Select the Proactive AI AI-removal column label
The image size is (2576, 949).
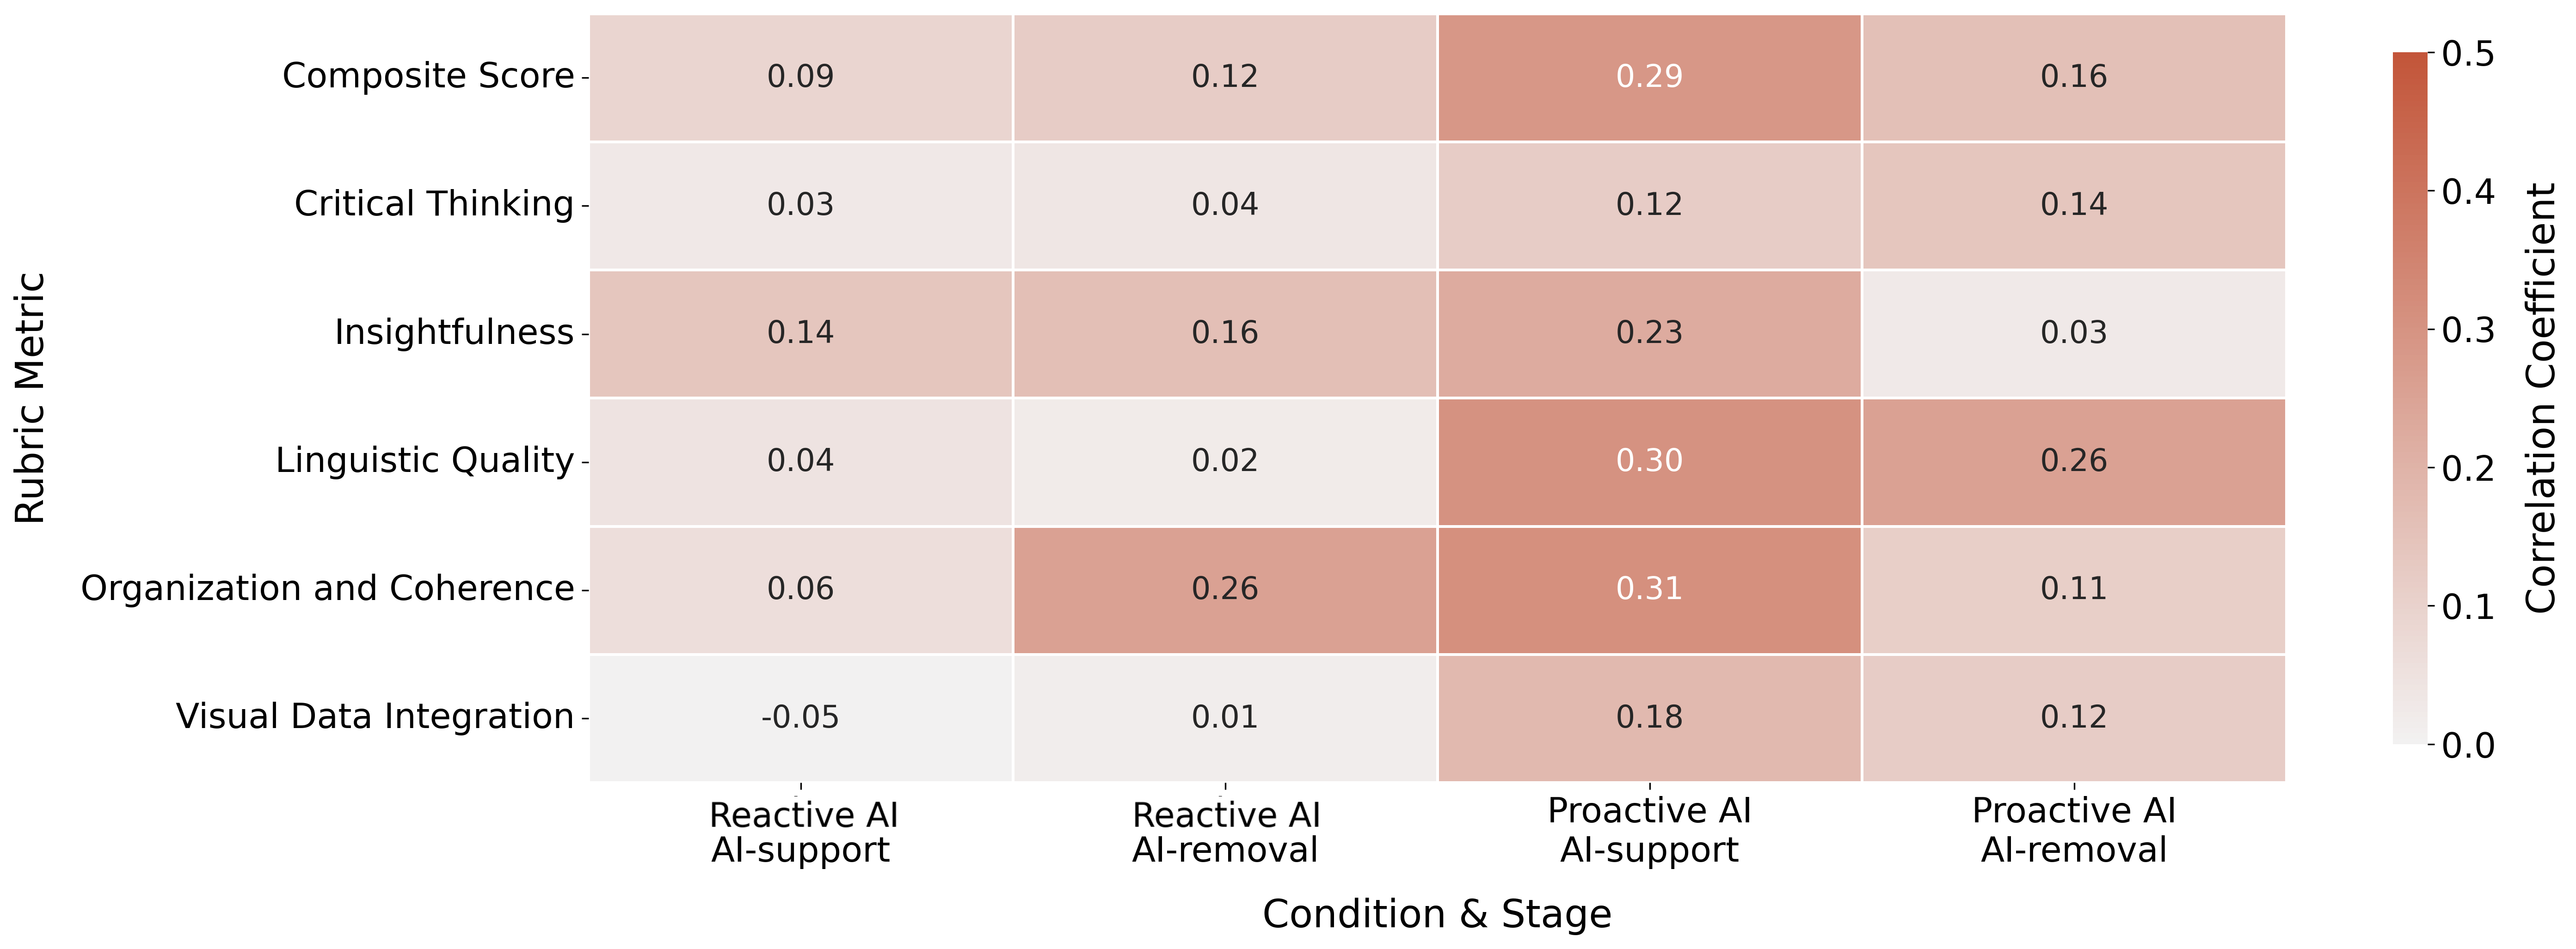click(x=2073, y=830)
